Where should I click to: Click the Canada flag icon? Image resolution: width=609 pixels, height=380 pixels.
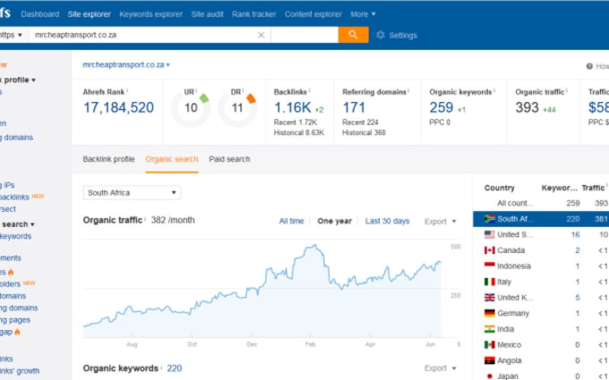point(489,250)
